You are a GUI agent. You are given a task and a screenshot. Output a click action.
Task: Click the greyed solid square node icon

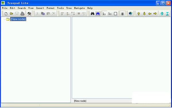click(79, 14)
